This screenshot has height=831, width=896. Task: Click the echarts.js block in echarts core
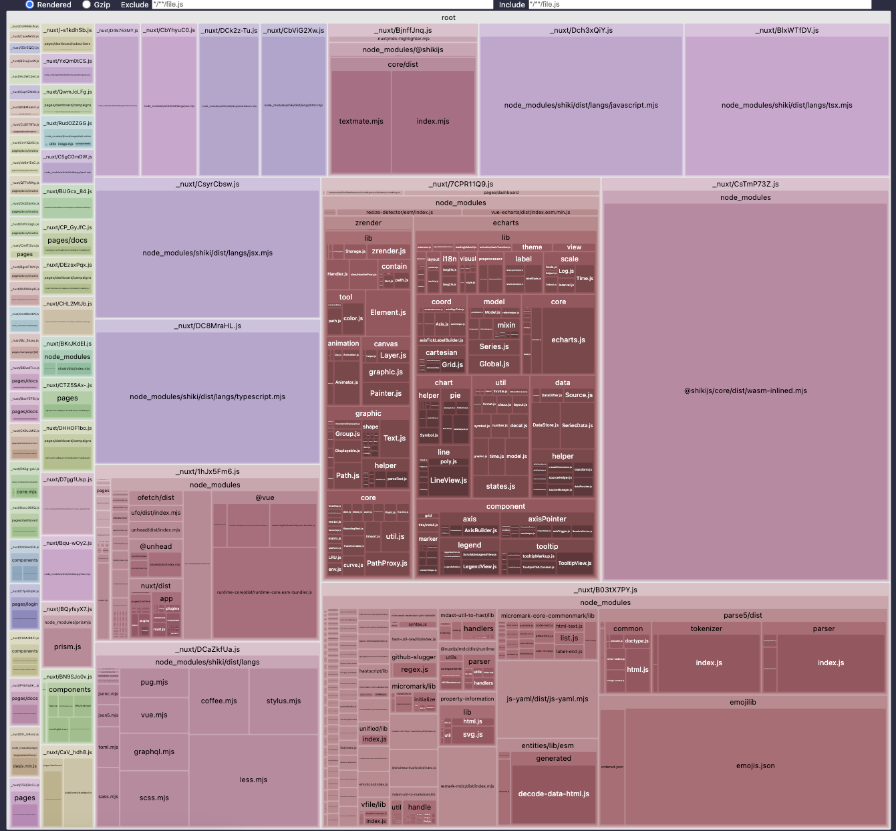point(567,340)
